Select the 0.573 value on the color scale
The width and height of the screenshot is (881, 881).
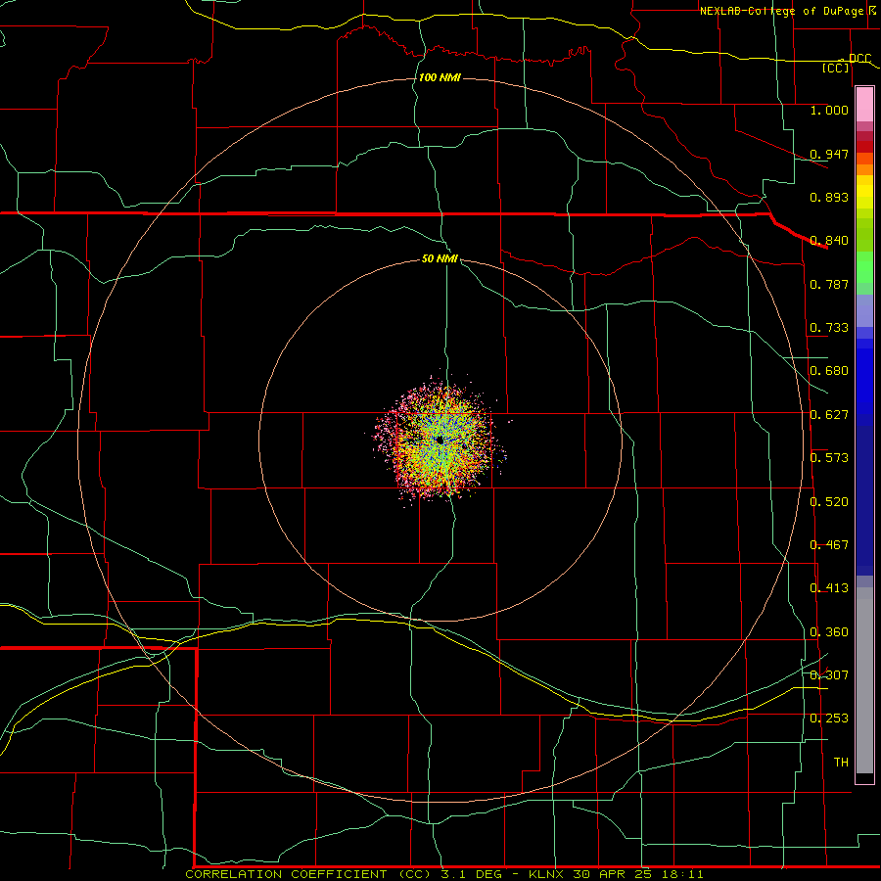pos(829,458)
